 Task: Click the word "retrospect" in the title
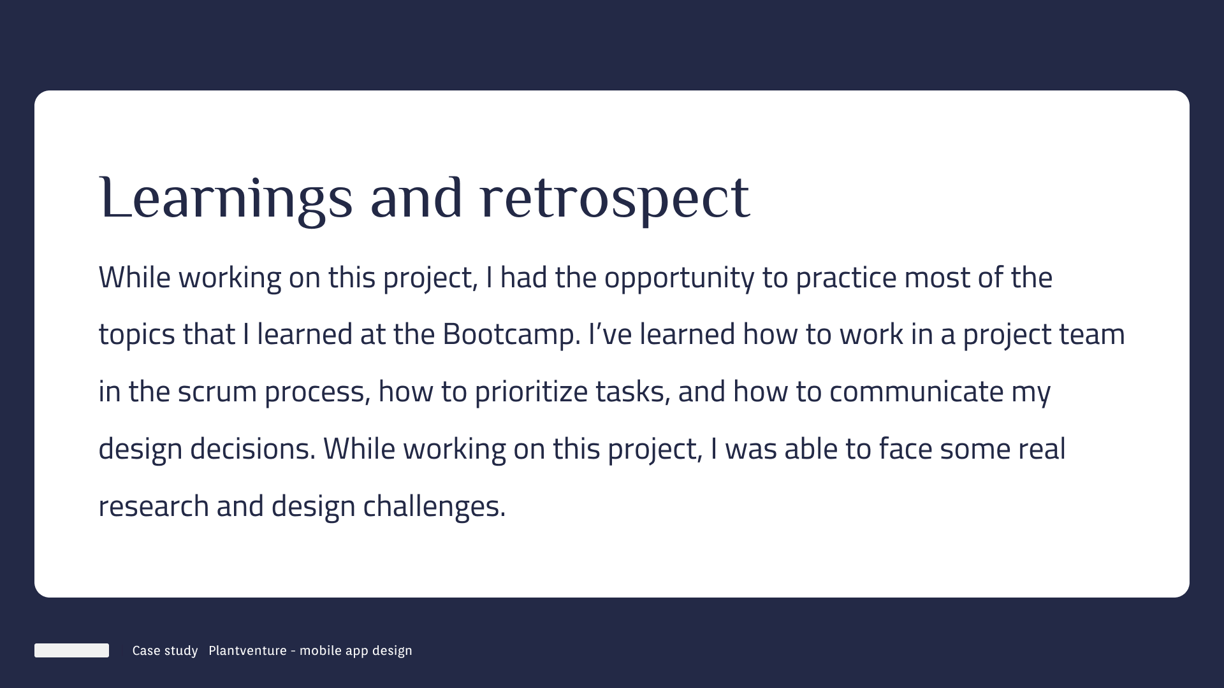coord(615,198)
